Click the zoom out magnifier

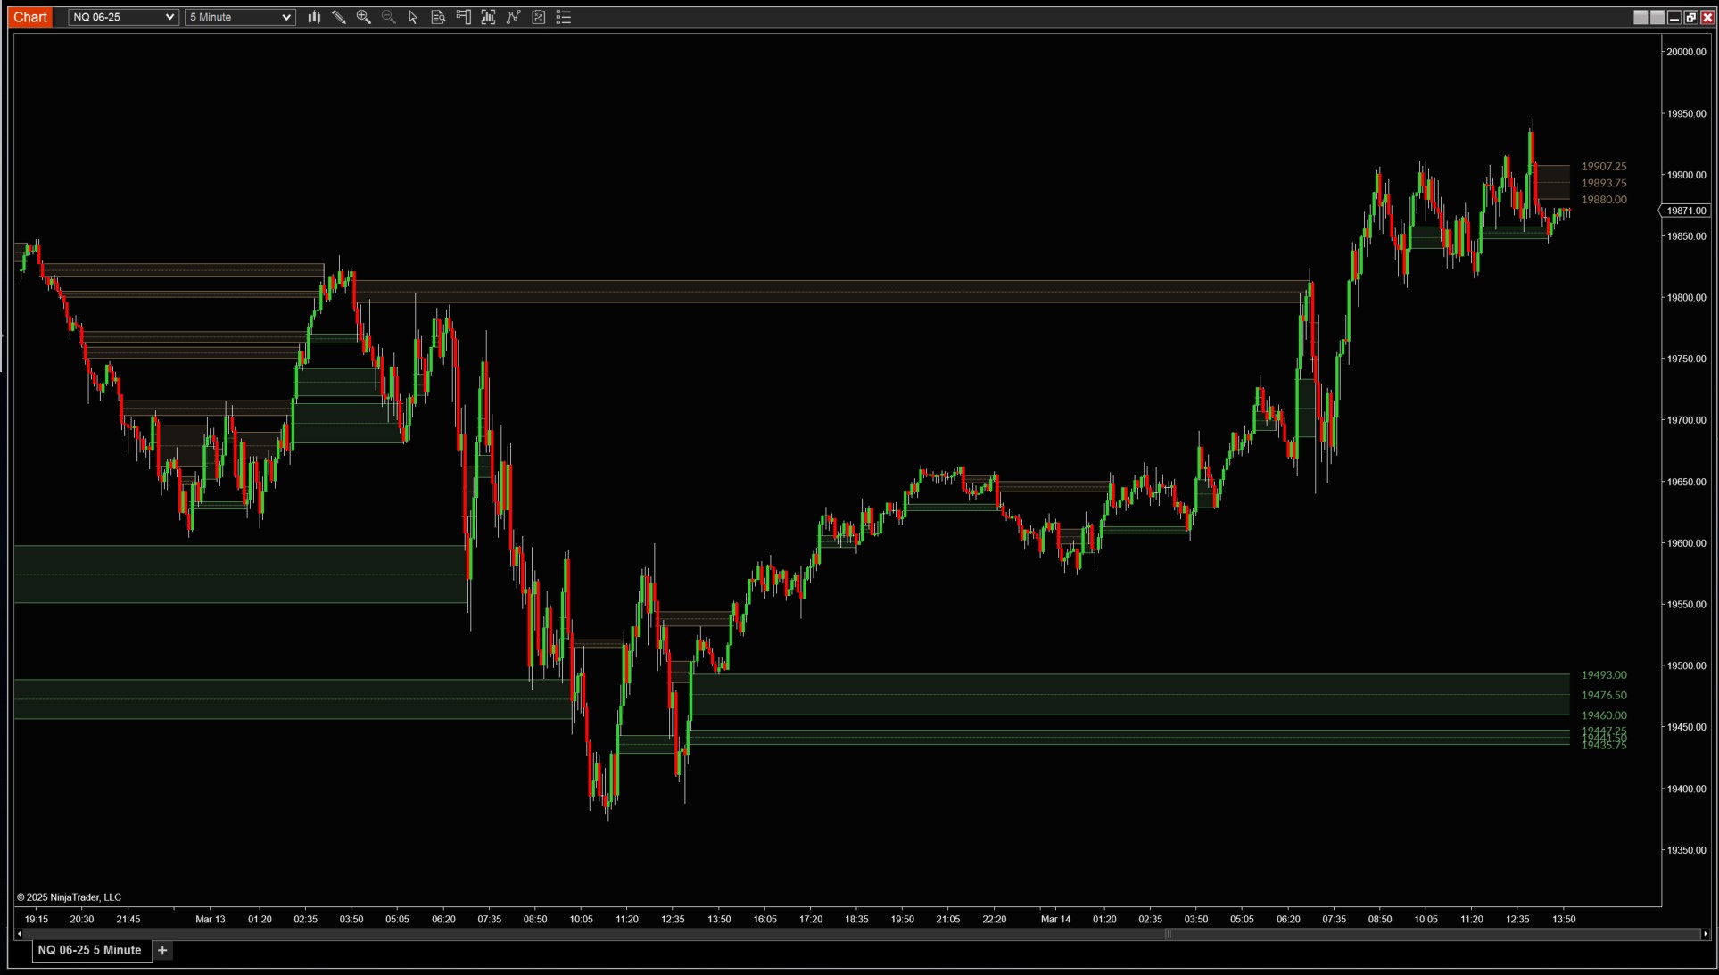coord(388,17)
